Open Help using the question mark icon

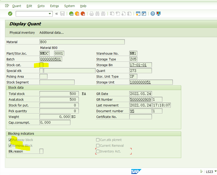(x=153, y=14)
